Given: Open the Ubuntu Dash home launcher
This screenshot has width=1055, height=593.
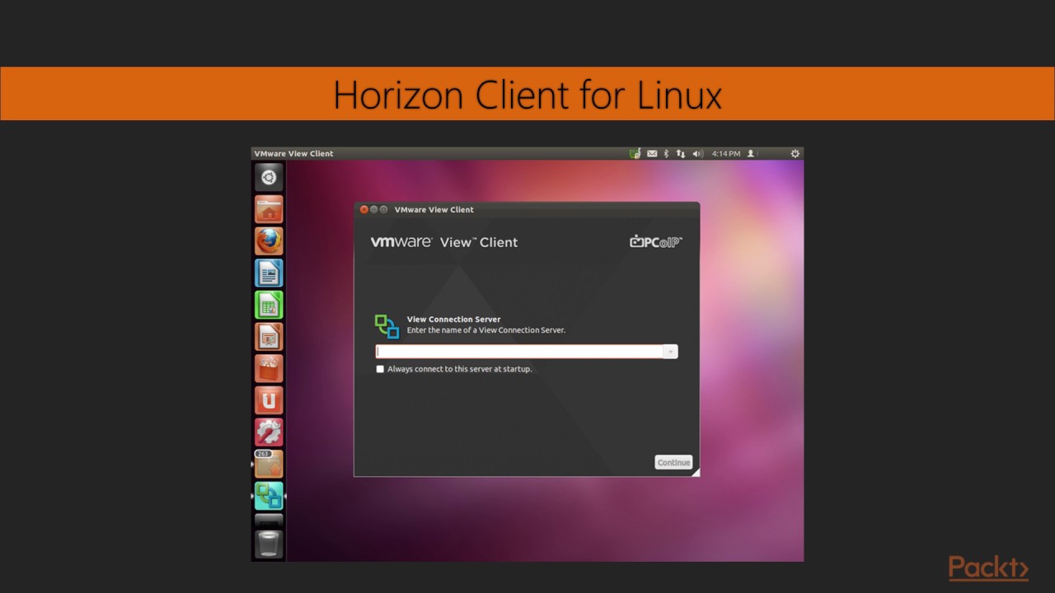Looking at the screenshot, I should click(x=268, y=177).
